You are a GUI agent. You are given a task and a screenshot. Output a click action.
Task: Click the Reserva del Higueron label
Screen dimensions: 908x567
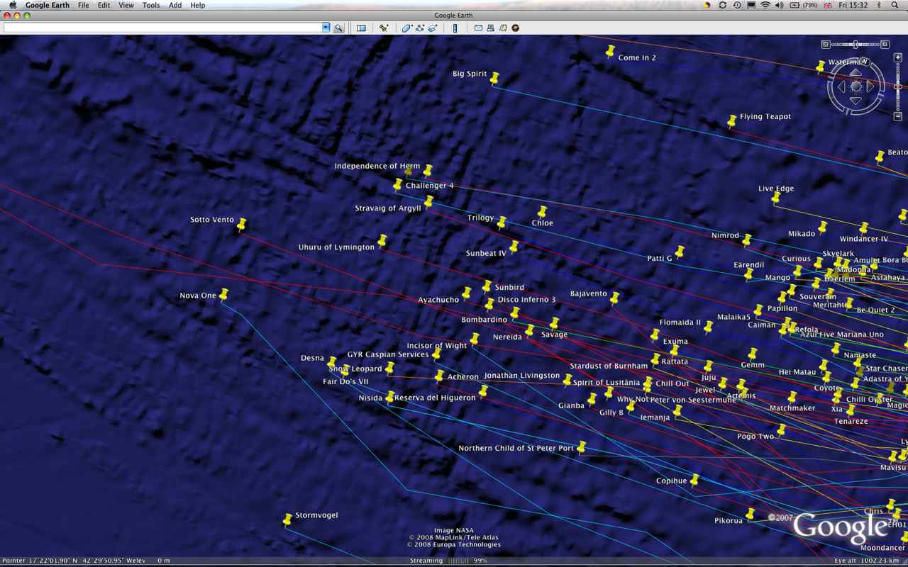coord(435,398)
